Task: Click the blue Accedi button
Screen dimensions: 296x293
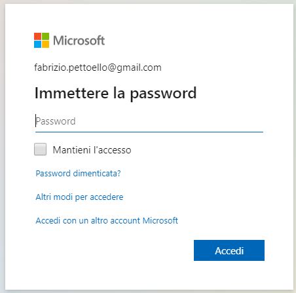Action: [229, 250]
